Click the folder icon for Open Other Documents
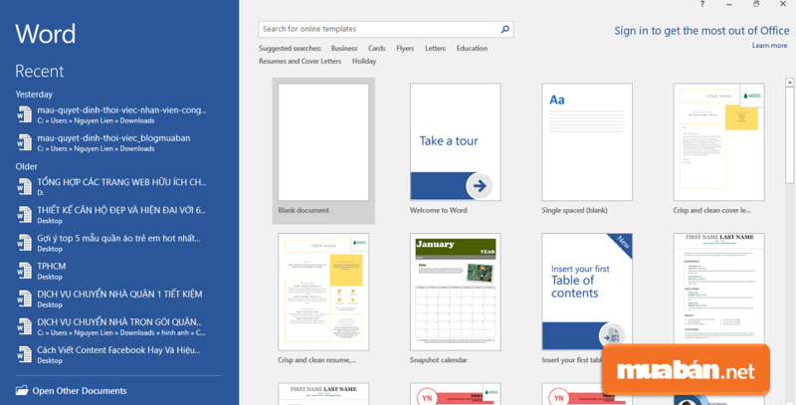Viewport: 796px width, 405px height. pyautogui.click(x=22, y=390)
